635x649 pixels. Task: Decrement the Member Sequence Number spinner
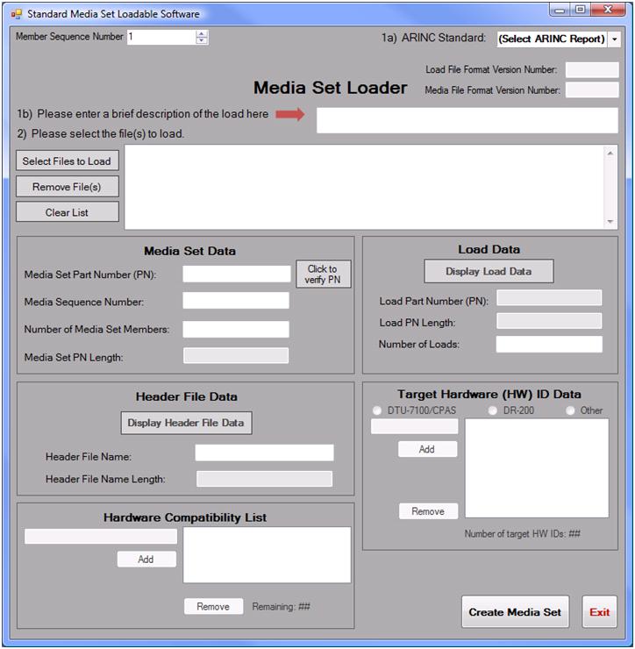tap(201, 40)
